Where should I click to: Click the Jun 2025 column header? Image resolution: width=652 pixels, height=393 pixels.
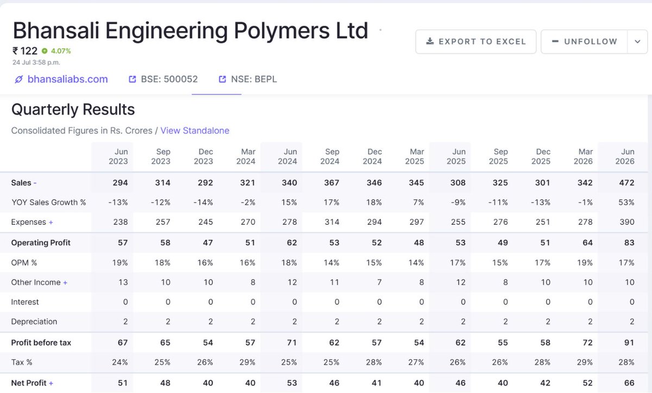point(456,156)
